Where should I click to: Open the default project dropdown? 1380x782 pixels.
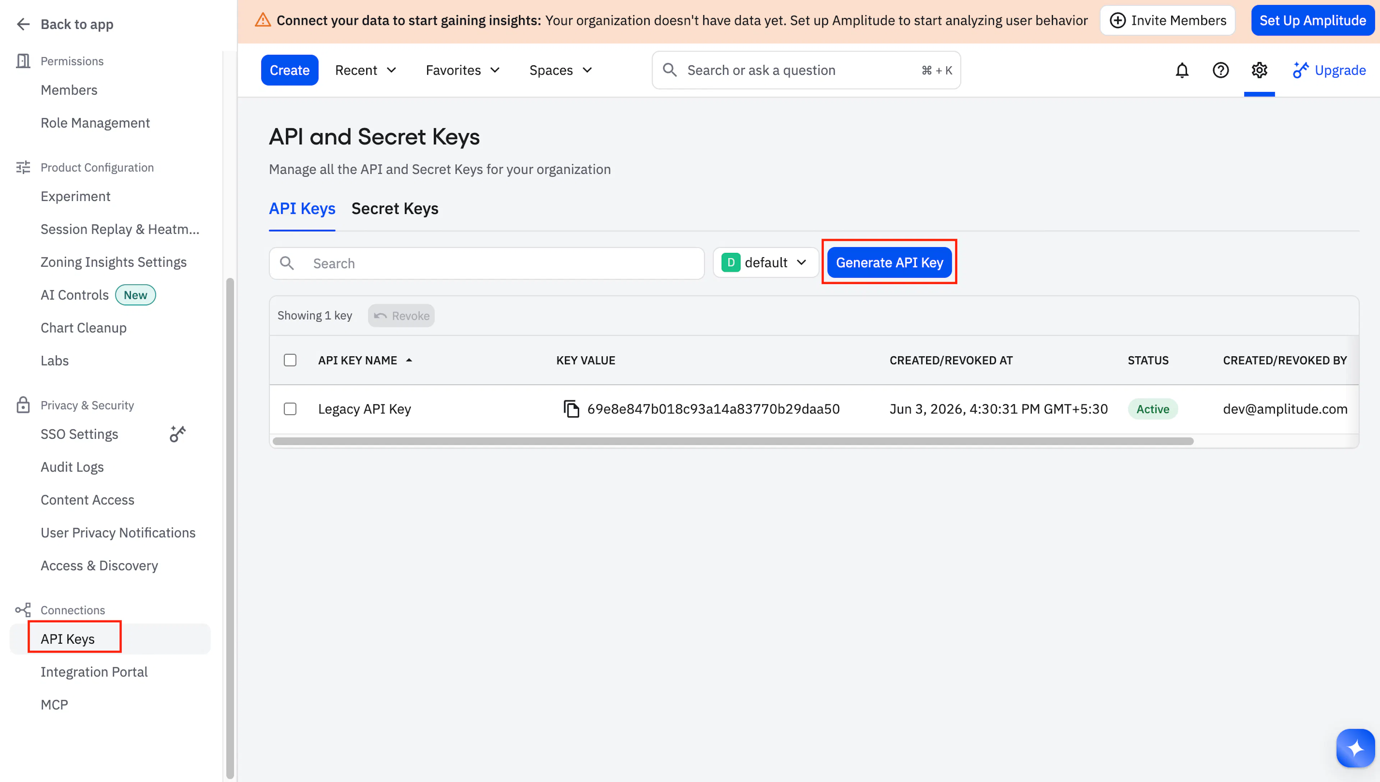click(x=765, y=263)
